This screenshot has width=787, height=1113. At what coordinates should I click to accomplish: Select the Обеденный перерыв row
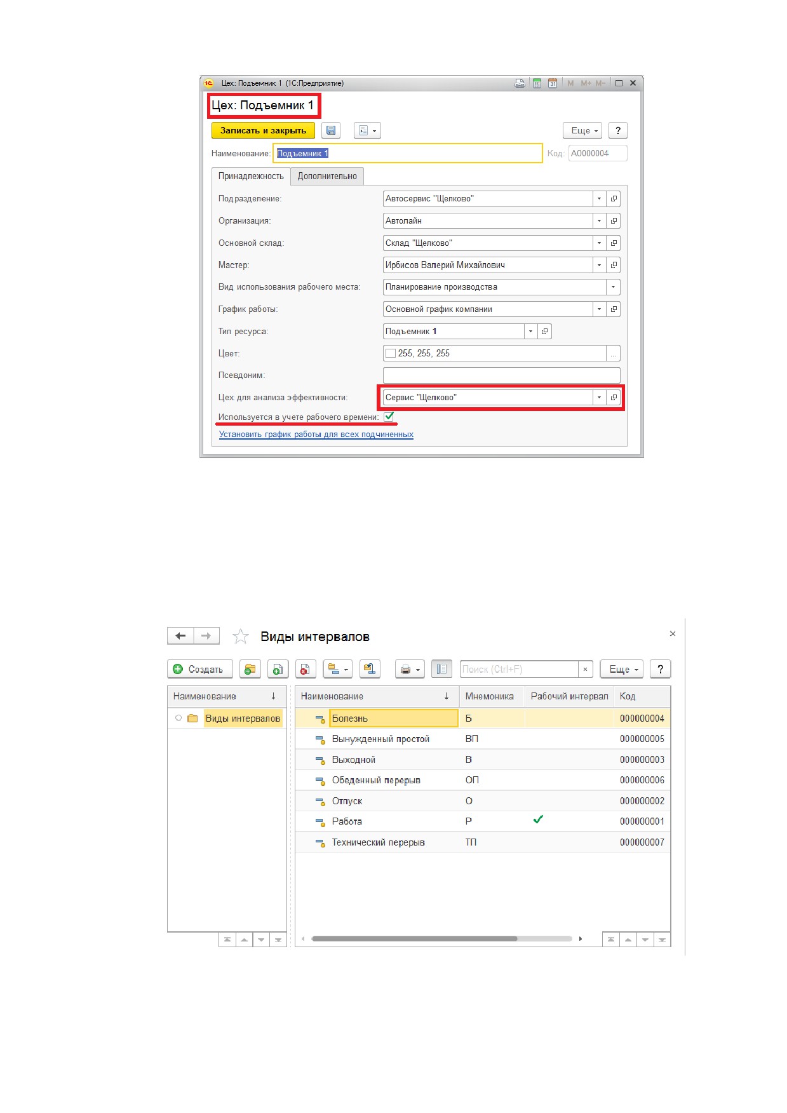click(483, 780)
